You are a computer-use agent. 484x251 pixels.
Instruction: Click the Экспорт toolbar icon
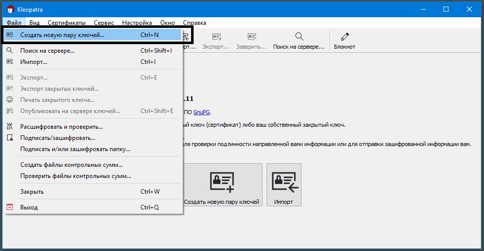point(216,37)
